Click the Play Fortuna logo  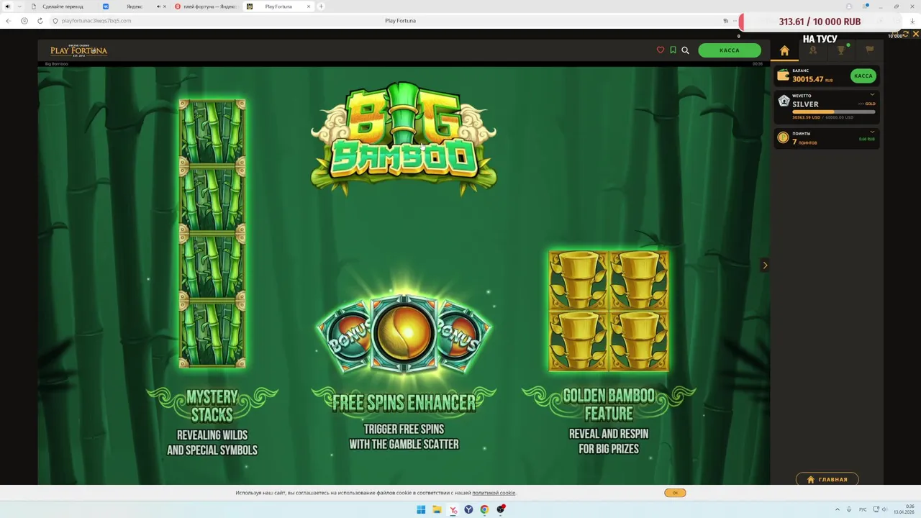(79, 50)
